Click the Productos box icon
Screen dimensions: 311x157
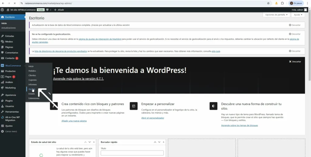[2, 71]
